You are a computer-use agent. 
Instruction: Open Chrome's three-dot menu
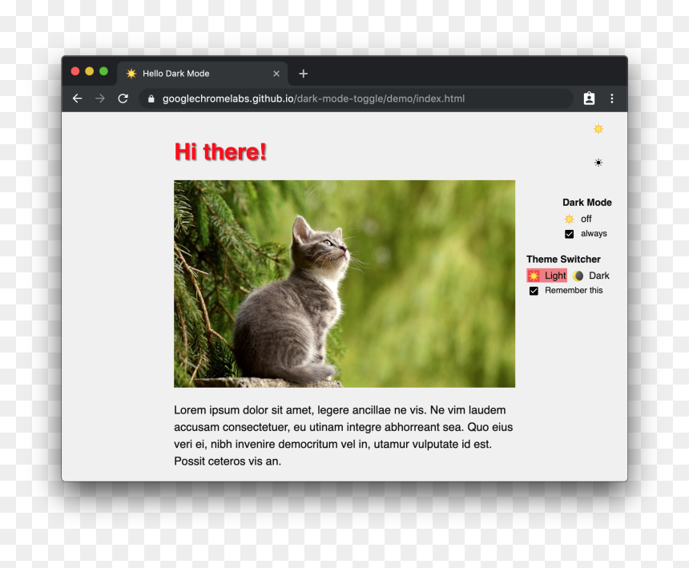tap(611, 99)
